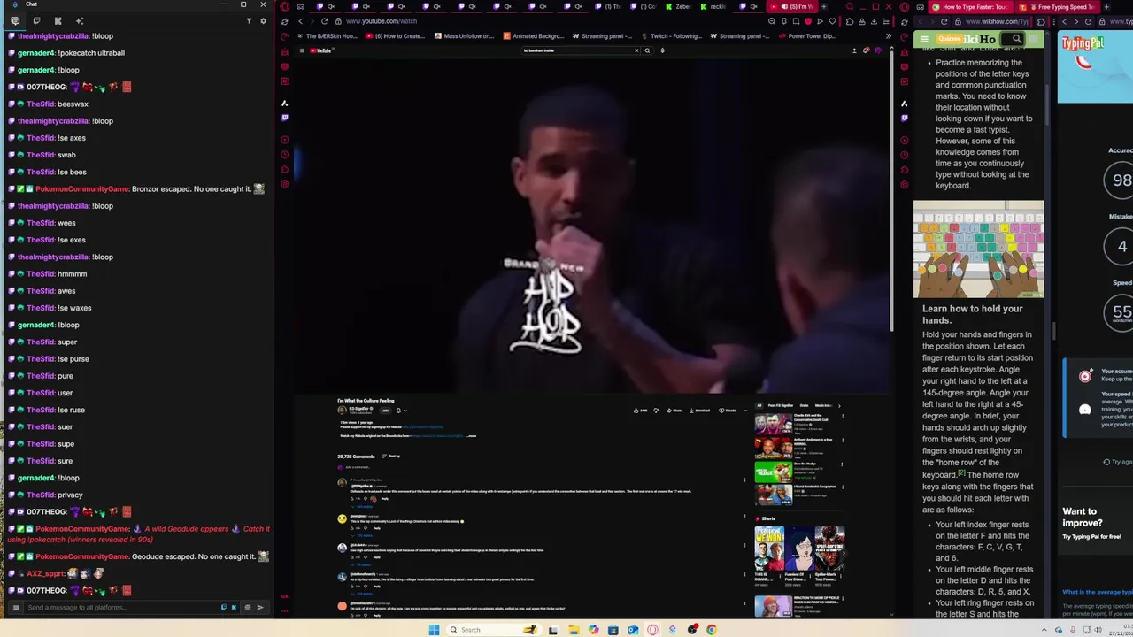This screenshot has width=1133, height=637.
Task: Open video more actions ellipsis
Action: (745, 411)
